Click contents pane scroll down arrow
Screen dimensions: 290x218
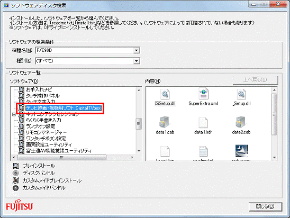(x=274, y=157)
